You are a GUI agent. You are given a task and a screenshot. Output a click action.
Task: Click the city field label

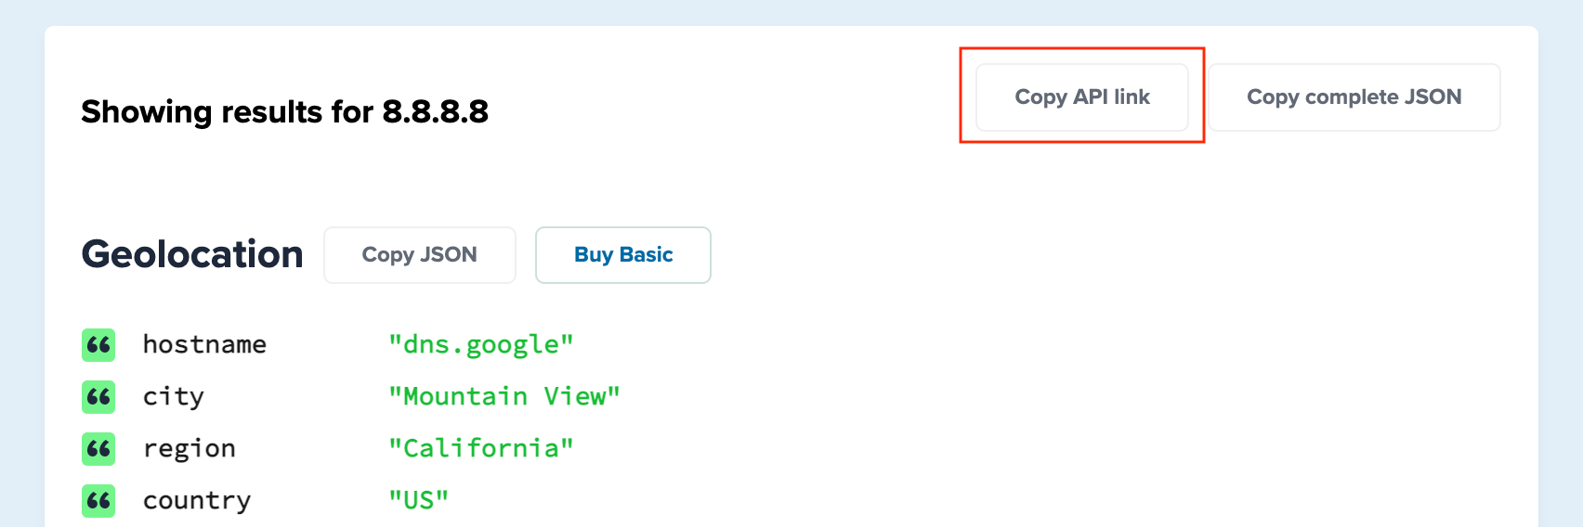click(174, 397)
